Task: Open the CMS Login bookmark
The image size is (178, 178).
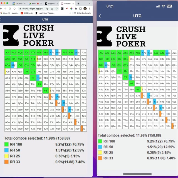Action: click(27, 13)
